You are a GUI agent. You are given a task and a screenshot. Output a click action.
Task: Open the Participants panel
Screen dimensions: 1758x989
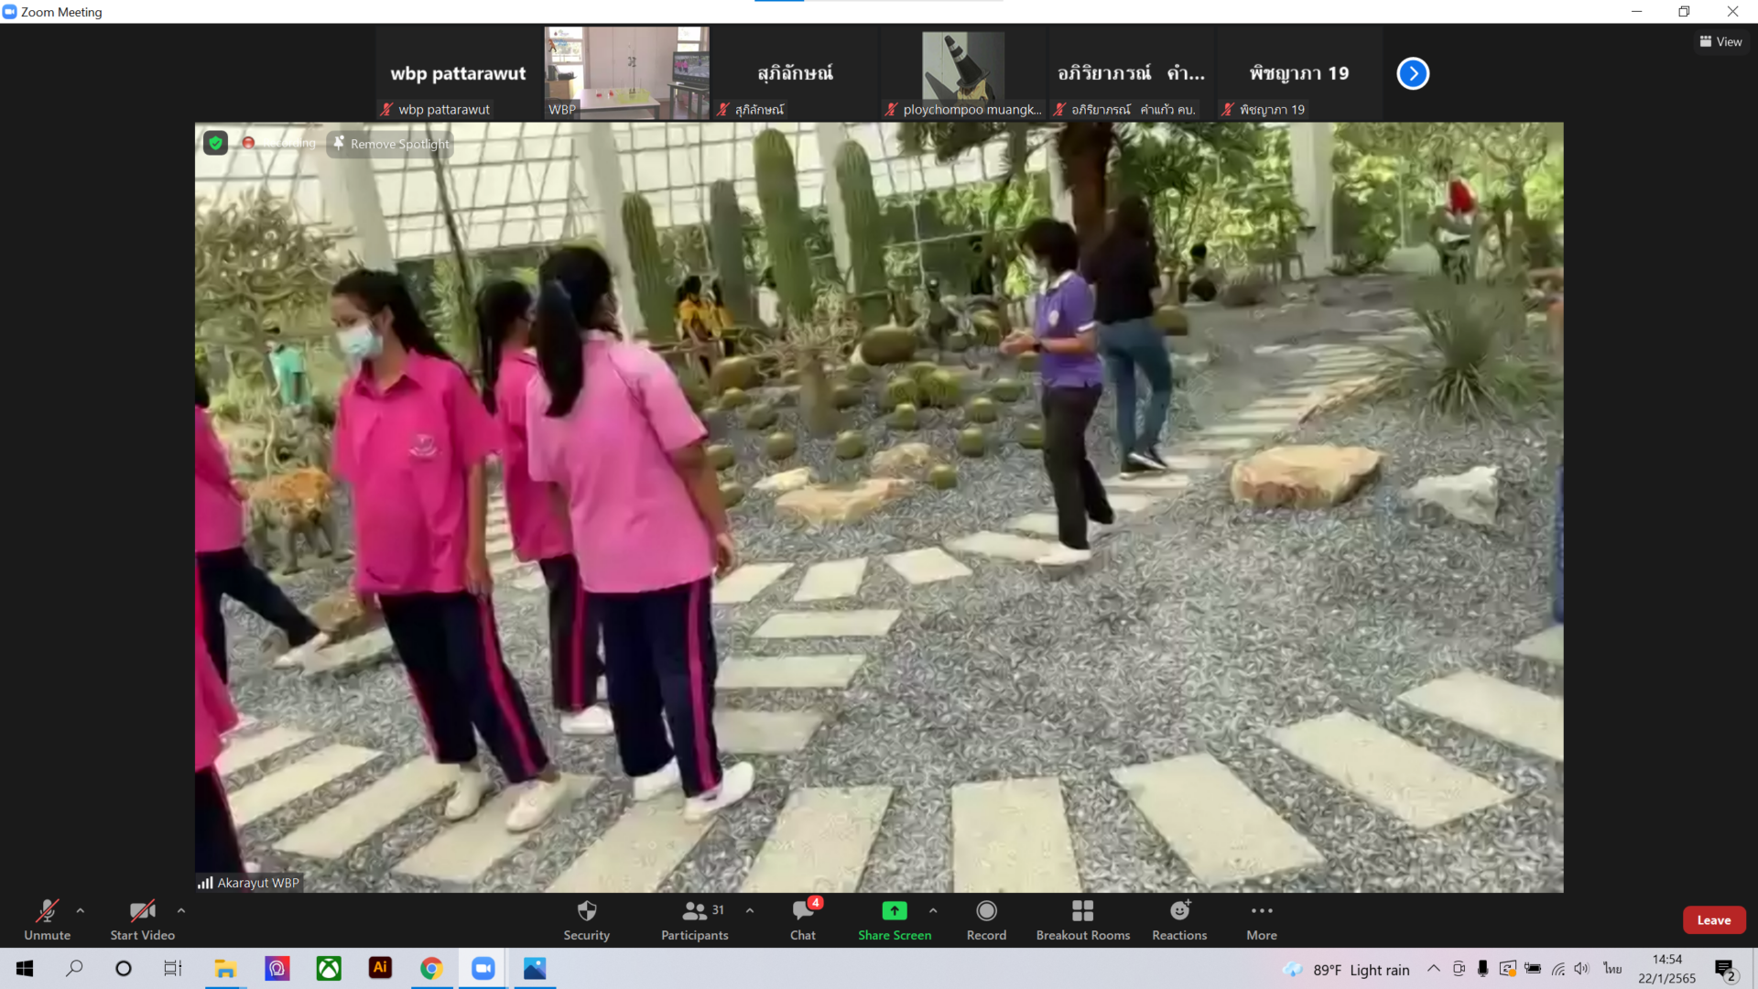point(695,919)
